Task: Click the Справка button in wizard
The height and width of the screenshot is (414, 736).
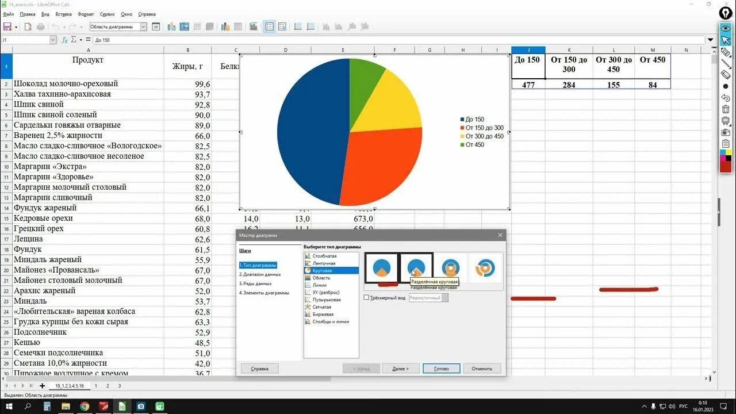Action: pos(259,369)
